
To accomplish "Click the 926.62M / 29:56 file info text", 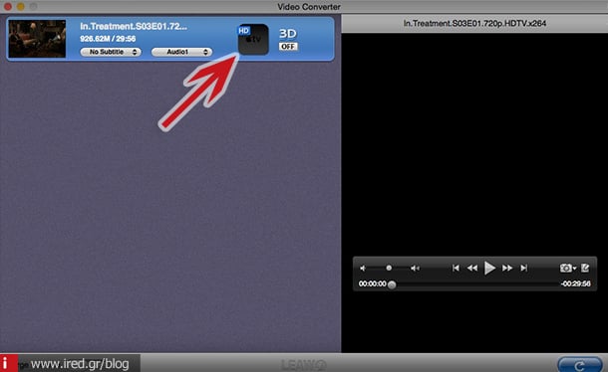I will pyautogui.click(x=108, y=39).
